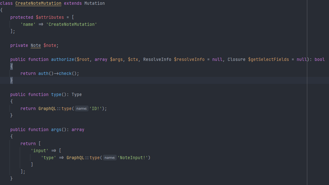The height and width of the screenshot is (185, 329).
Task: Click the highlighted opening brace of authorize
Action: pyautogui.click(x=11, y=67)
